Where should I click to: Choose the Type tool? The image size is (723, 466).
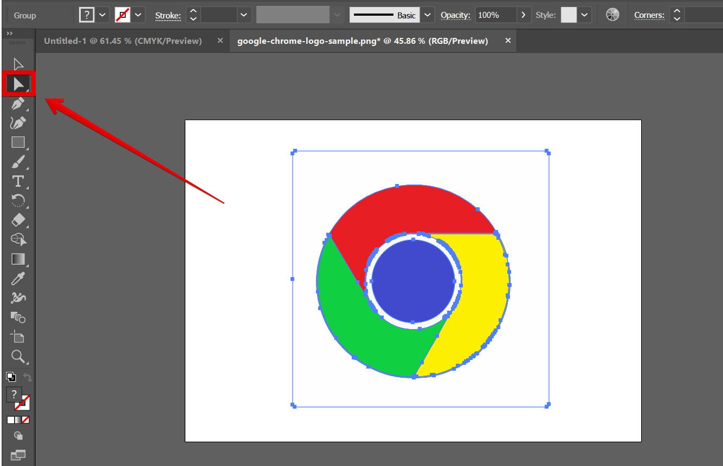click(x=18, y=181)
